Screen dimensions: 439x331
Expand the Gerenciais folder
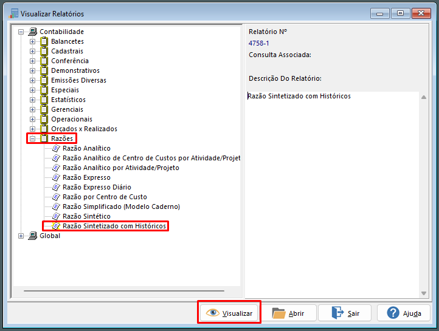point(32,109)
